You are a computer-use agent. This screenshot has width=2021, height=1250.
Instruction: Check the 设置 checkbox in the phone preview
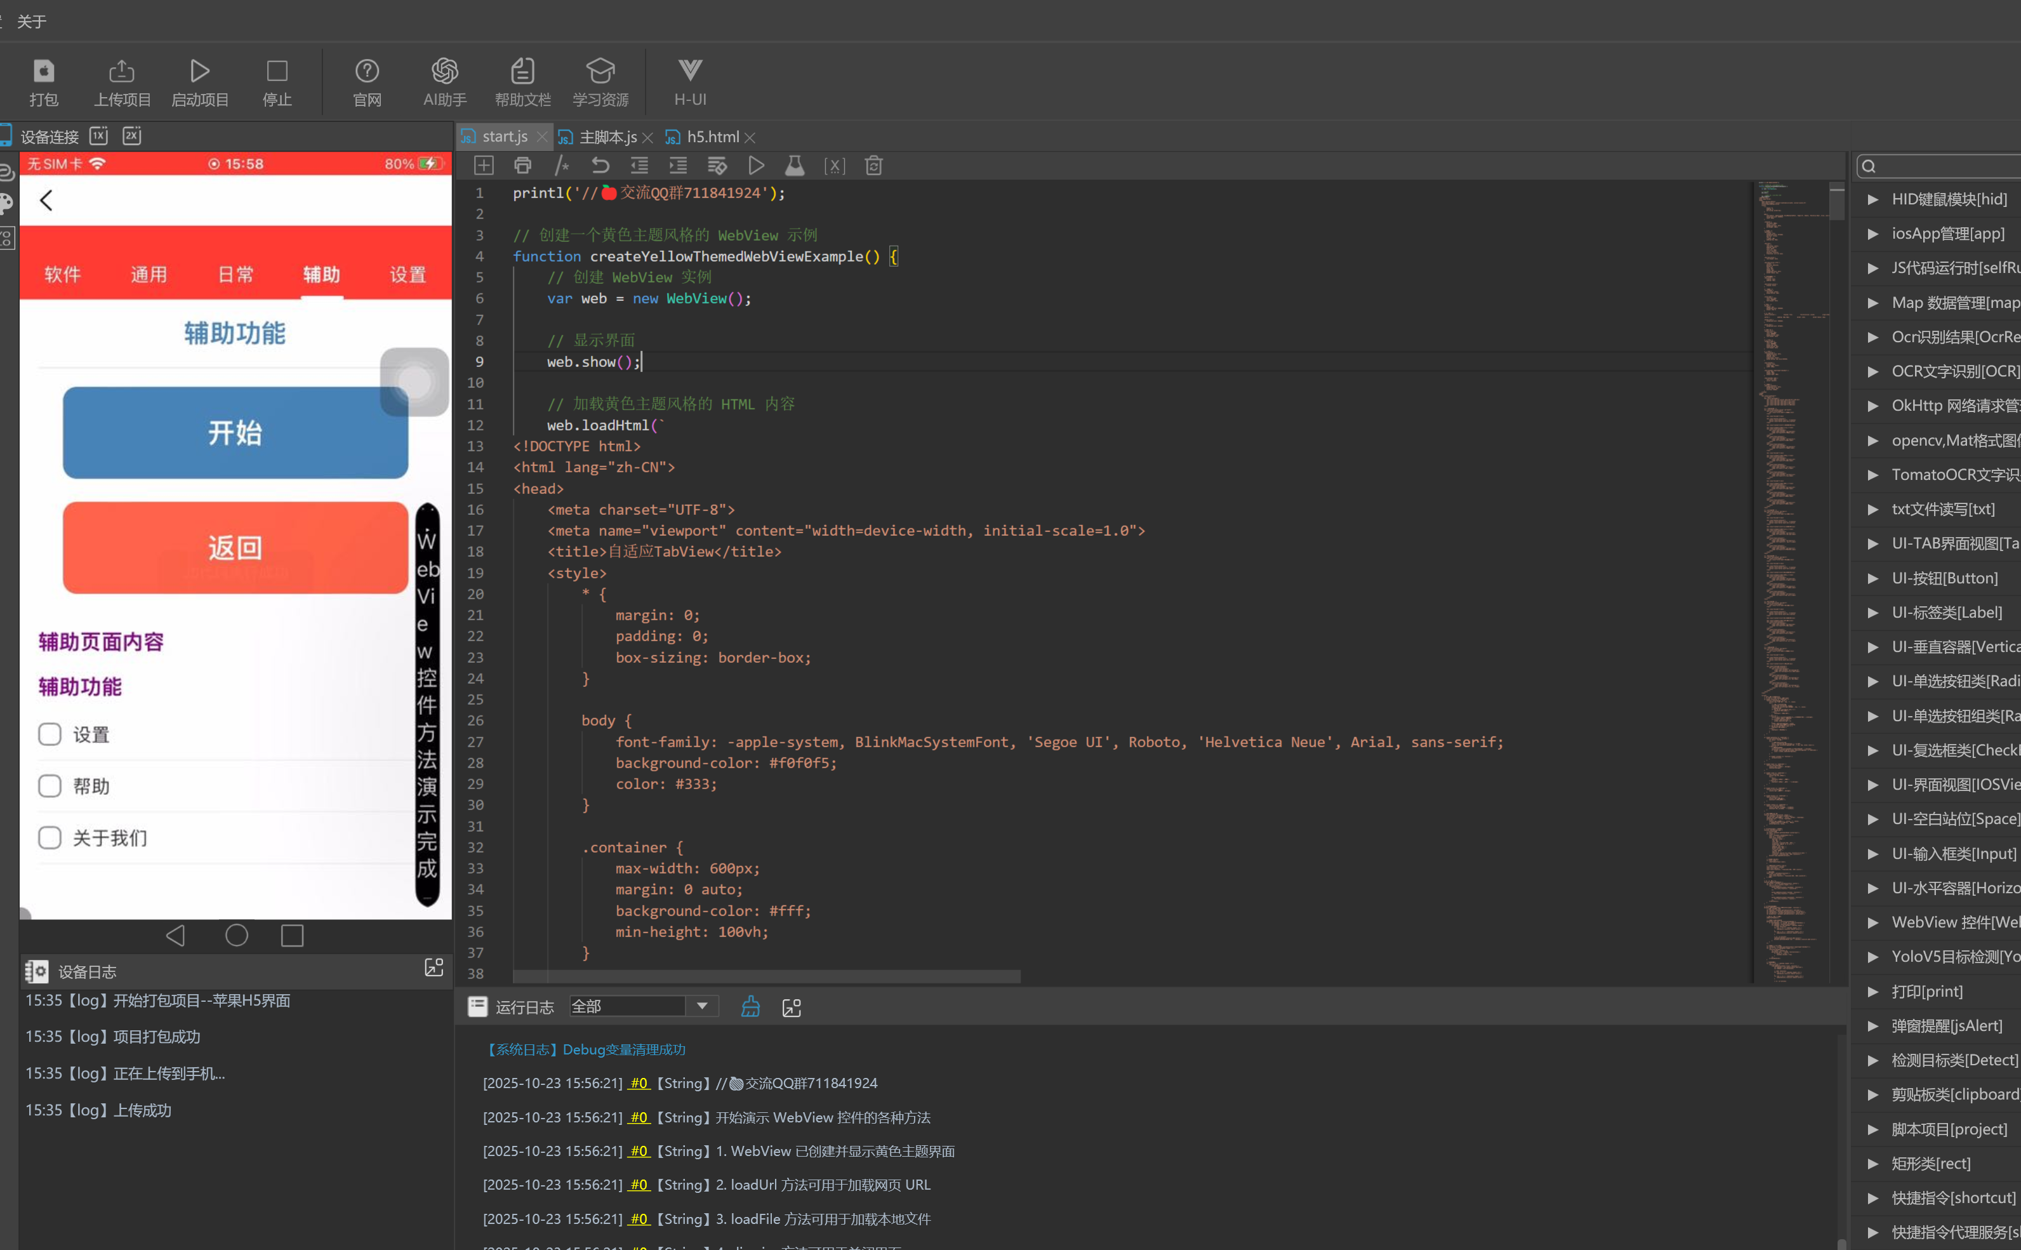pos(50,734)
